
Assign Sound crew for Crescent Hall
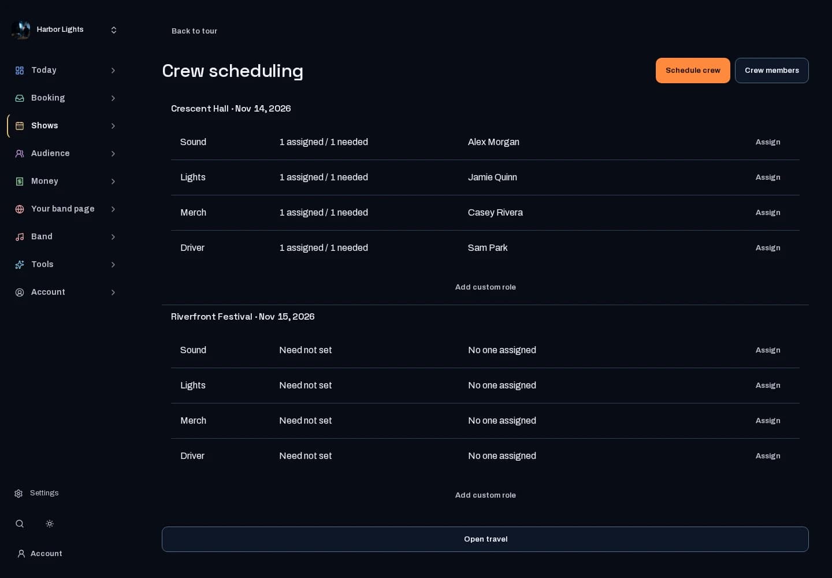[x=768, y=142]
